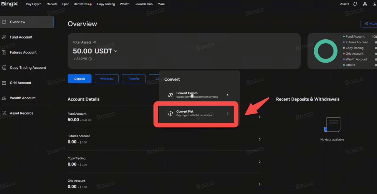Viewport: 377px width, 194px height.
Task: Click the Transfer button
Action: coord(134,79)
